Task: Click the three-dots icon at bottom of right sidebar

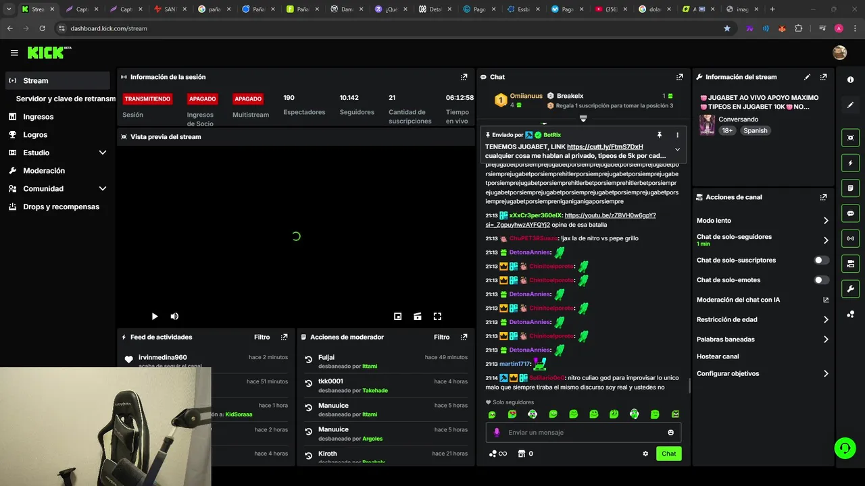Action: 850,314
